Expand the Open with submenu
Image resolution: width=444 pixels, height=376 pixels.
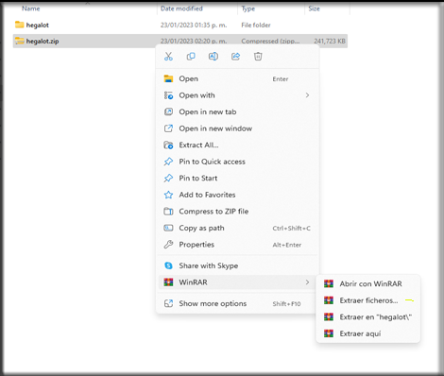[237, 95]
